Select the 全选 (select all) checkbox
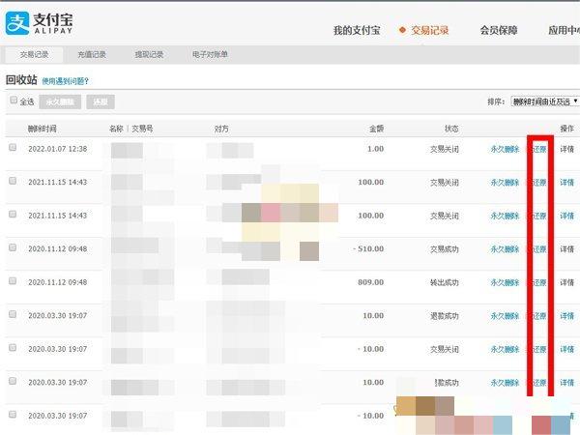Image resolution: width=580 pixels, height=435 pixels. click(14, 101)
